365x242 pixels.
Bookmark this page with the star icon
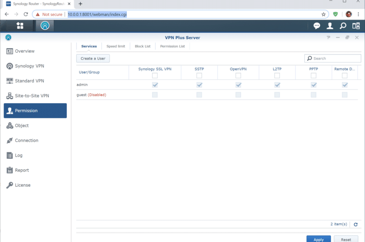click(x=323, y=14)
